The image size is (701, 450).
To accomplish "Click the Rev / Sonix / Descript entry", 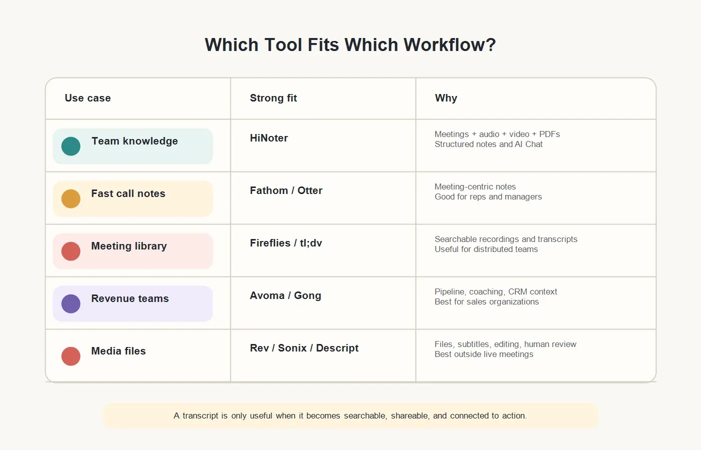I will click(304, 348).
